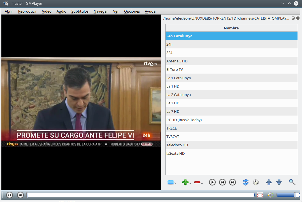Select RT HD (Russia Today) channel
This screenshot has height=202, width=302.
[x=231, y=120]
